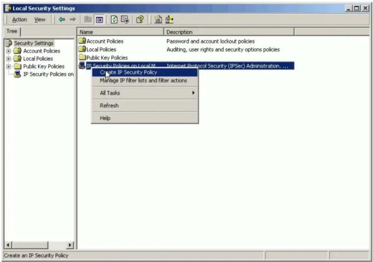This screenshot has width=373, height=262.
Task: Click the Refresh toolbar icon
Action: coord(114,20)
